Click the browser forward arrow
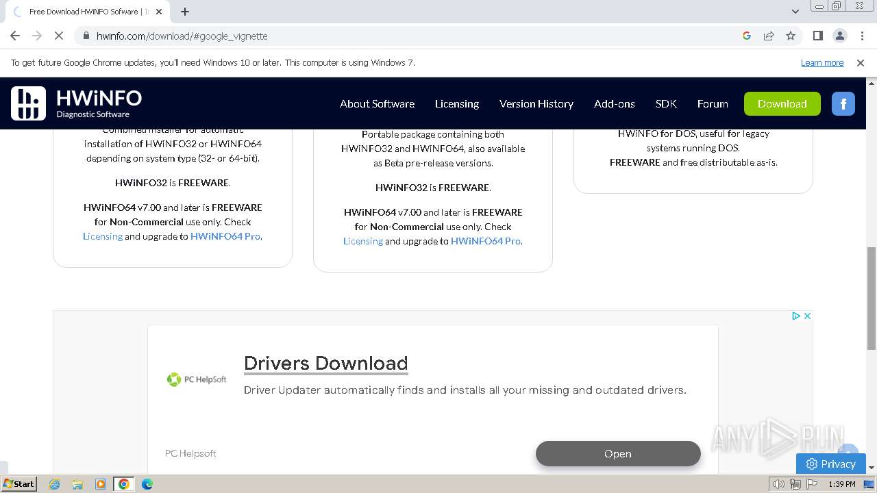The width and height of the screenshot is (877, 493). pyautogui.click(x=37, y=36)
